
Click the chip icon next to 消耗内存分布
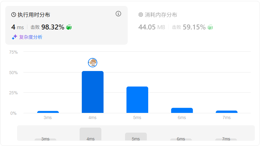141,15
